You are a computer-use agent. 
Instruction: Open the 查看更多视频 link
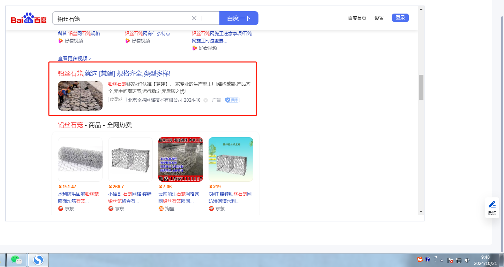75,58
